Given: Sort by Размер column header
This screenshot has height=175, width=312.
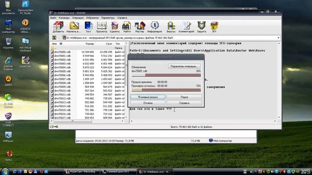Looking at the screenshot, I should [90, 44].
